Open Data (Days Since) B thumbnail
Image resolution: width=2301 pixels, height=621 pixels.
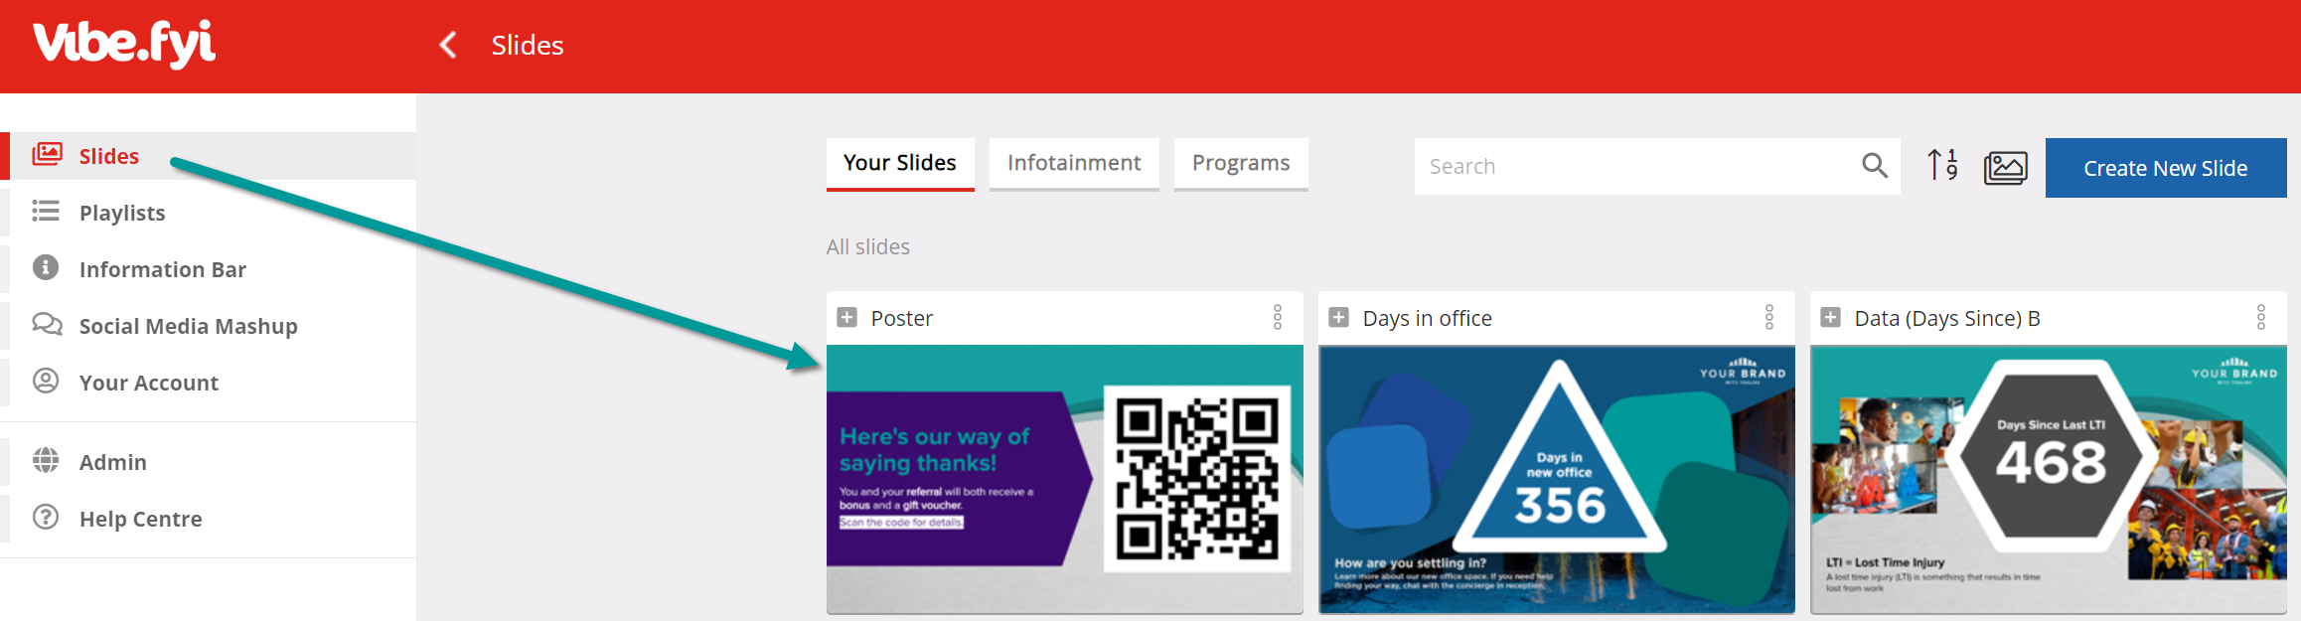[x=2049, y=479]
